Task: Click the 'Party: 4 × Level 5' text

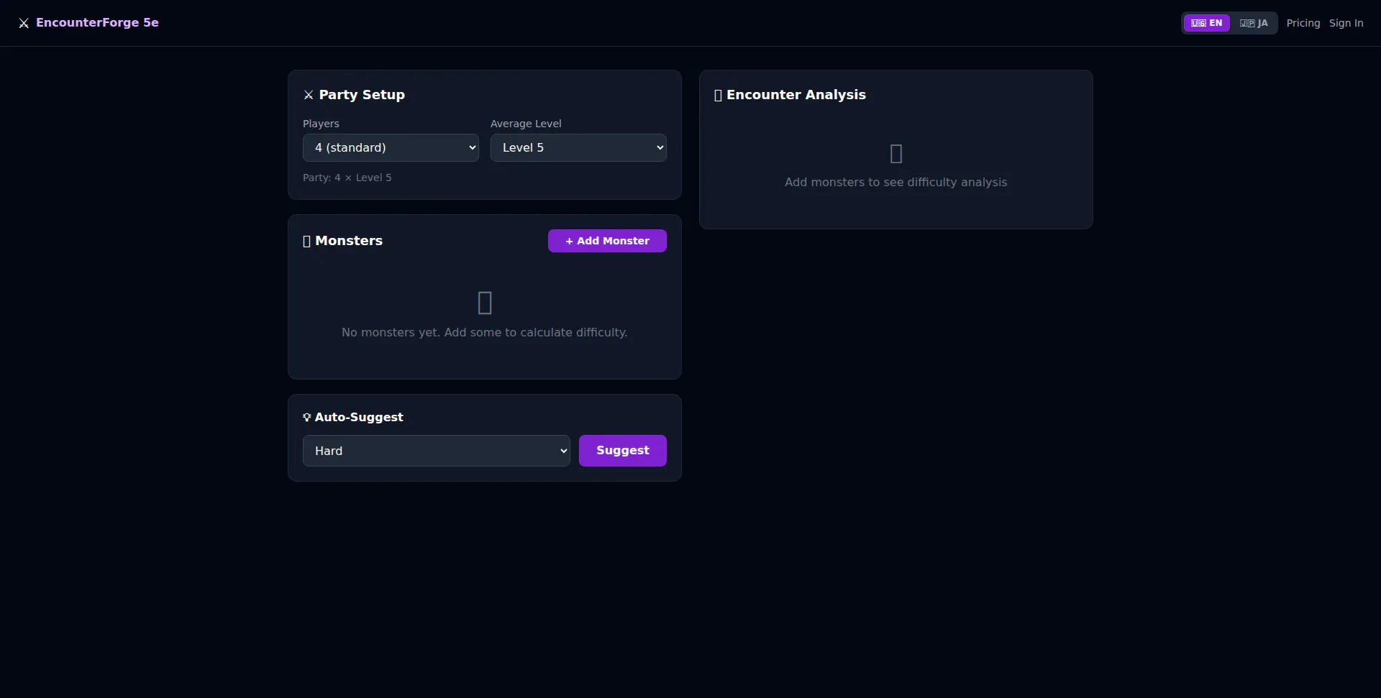Action: click(x=347, y=178)
